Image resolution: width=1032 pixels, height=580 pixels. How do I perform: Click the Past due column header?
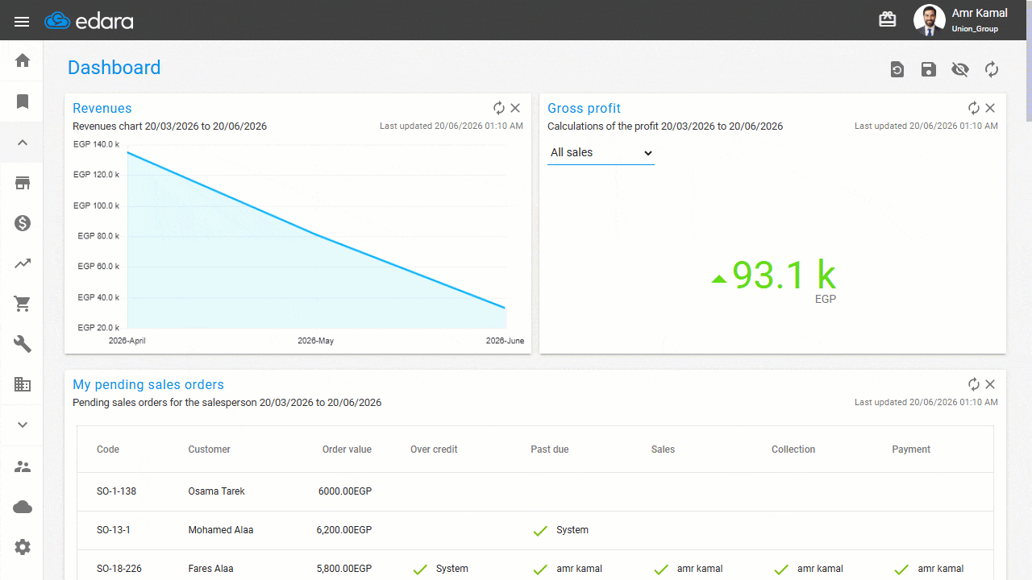coord(549,449)
